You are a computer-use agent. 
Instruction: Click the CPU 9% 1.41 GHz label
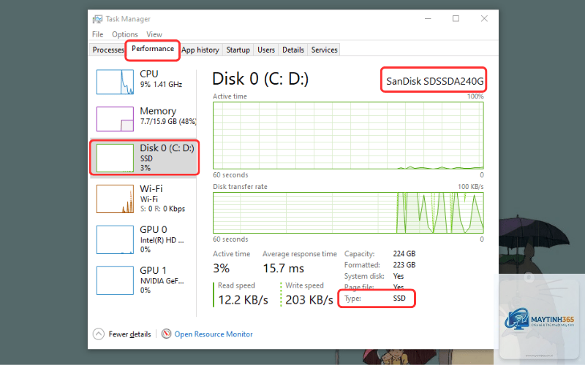coord(161,84)
